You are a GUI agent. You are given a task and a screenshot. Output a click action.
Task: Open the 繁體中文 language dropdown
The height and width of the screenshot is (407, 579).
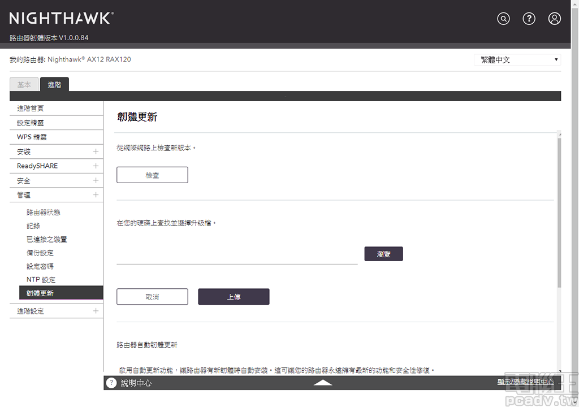(517, 59)
